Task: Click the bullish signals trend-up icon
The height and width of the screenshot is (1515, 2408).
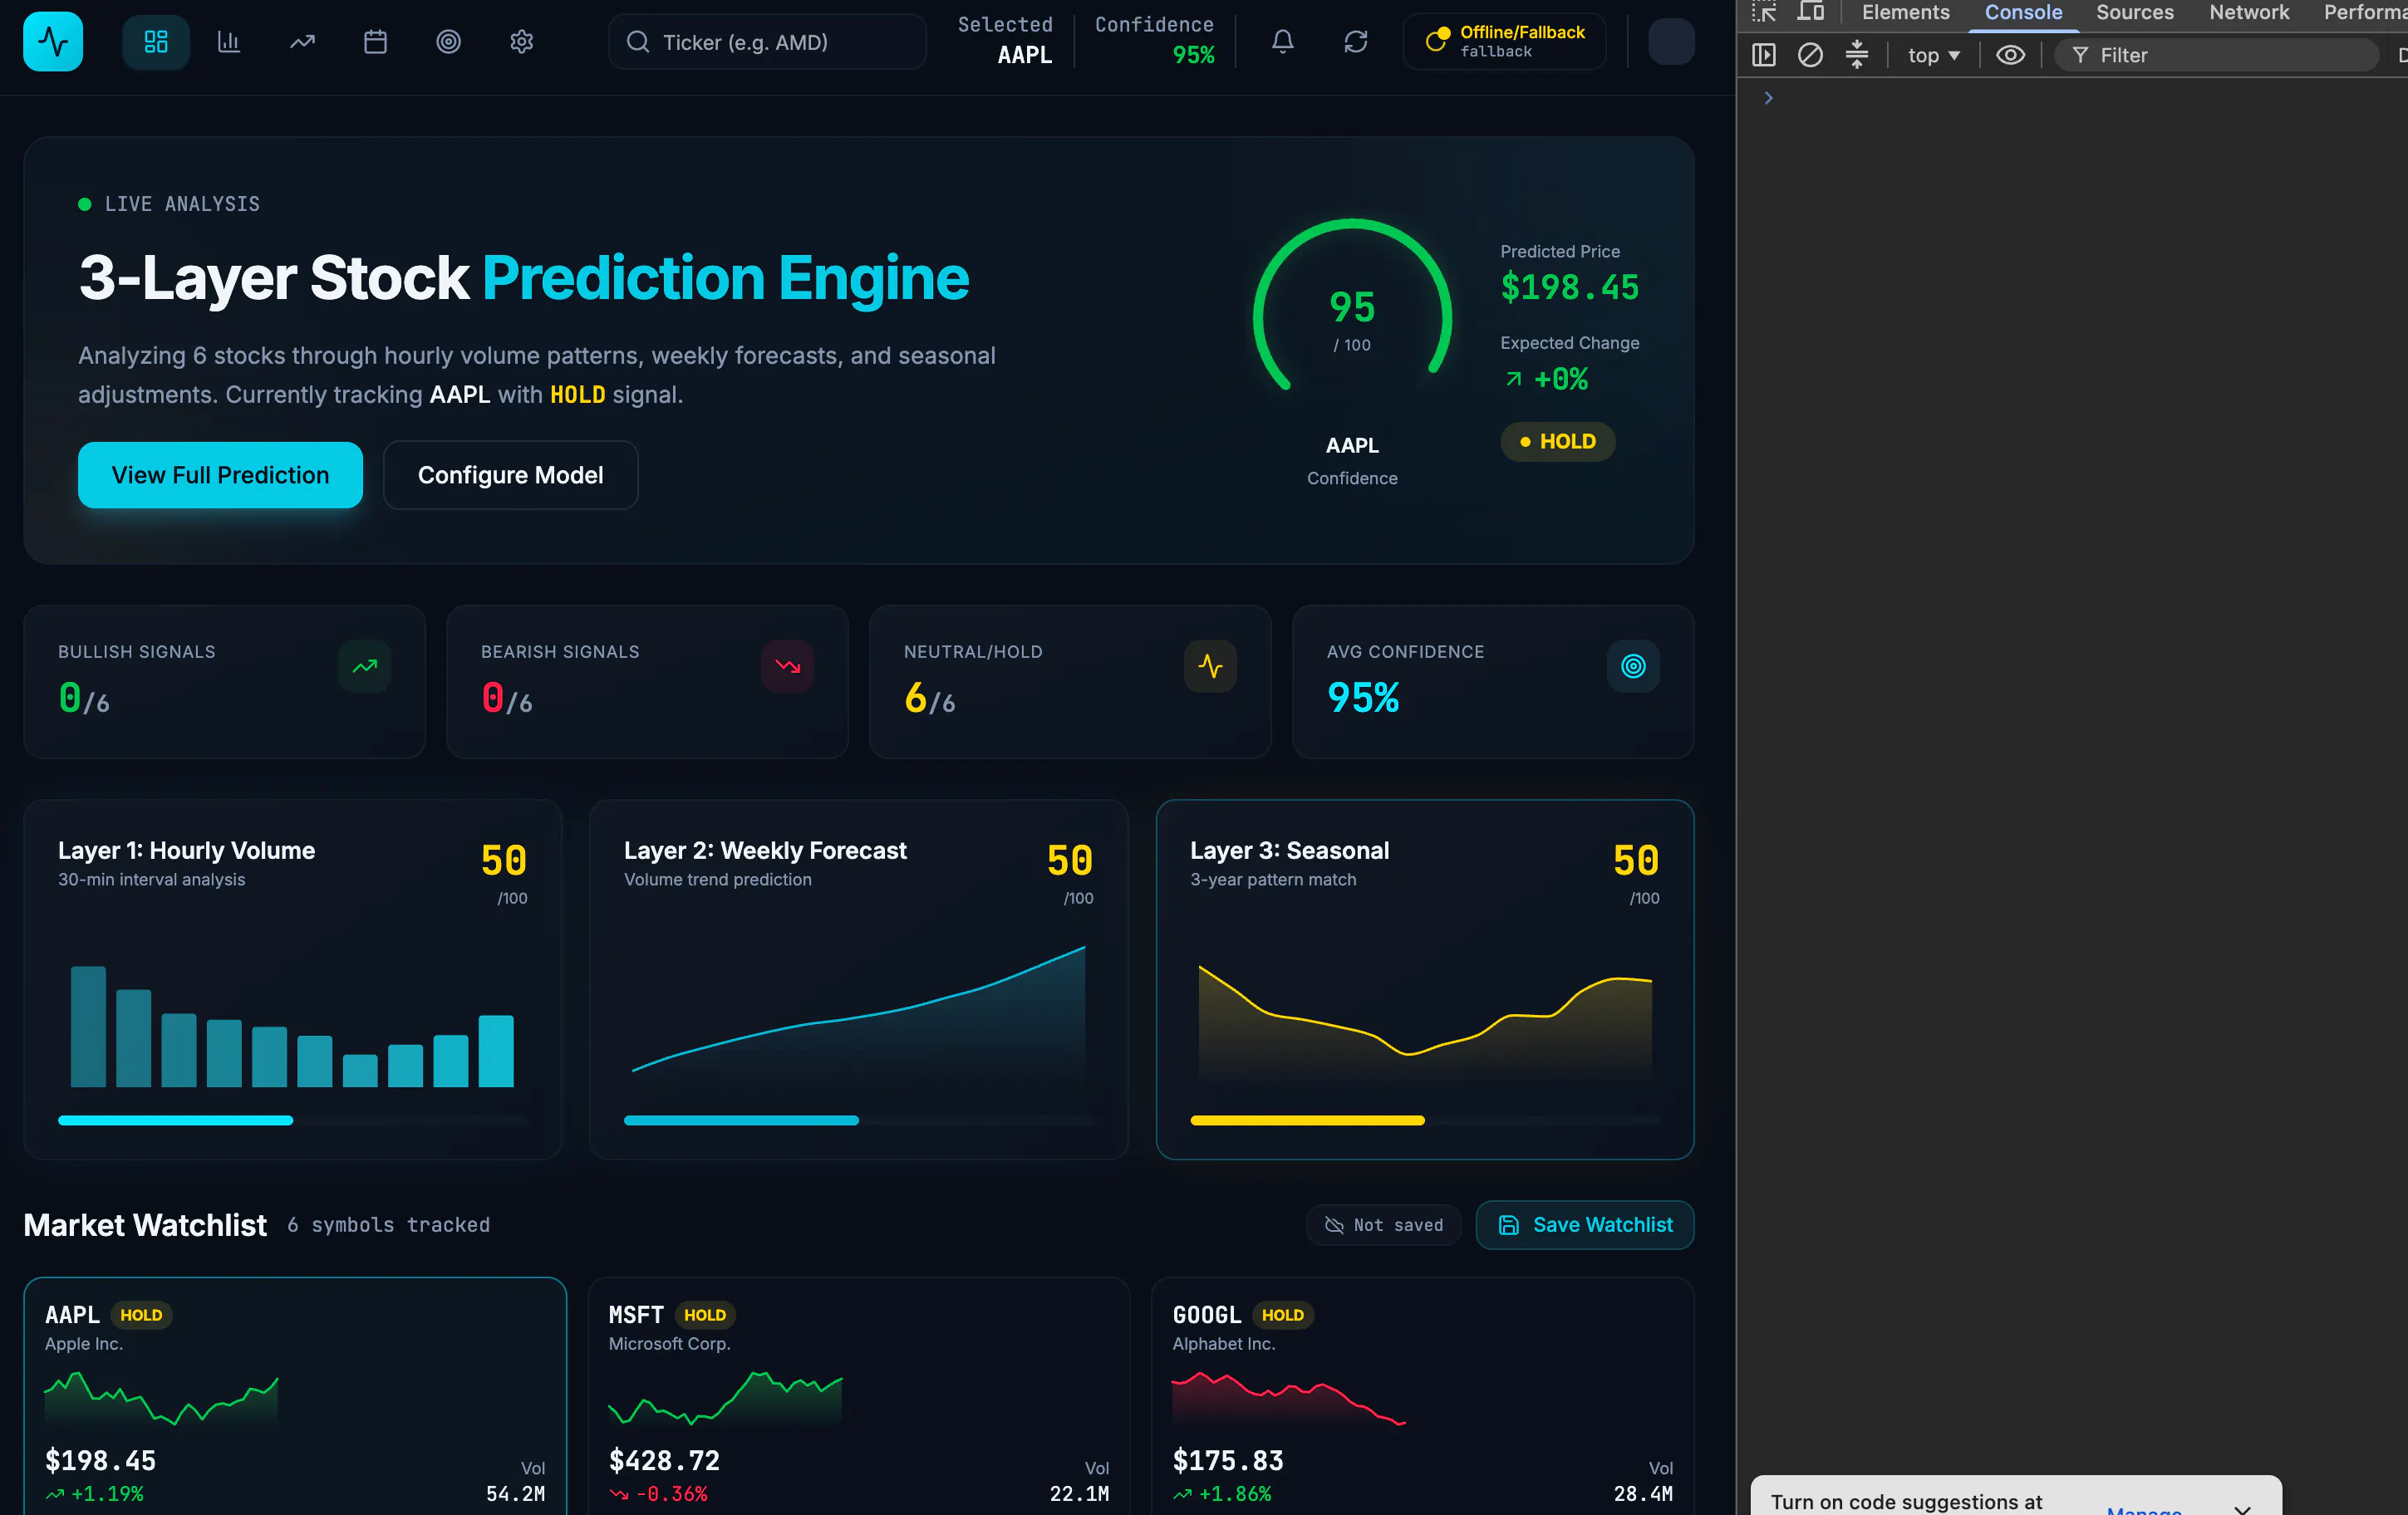Action: coord(365,665)
